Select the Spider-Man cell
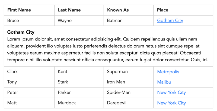217x111 pixels. click(129, 93)
